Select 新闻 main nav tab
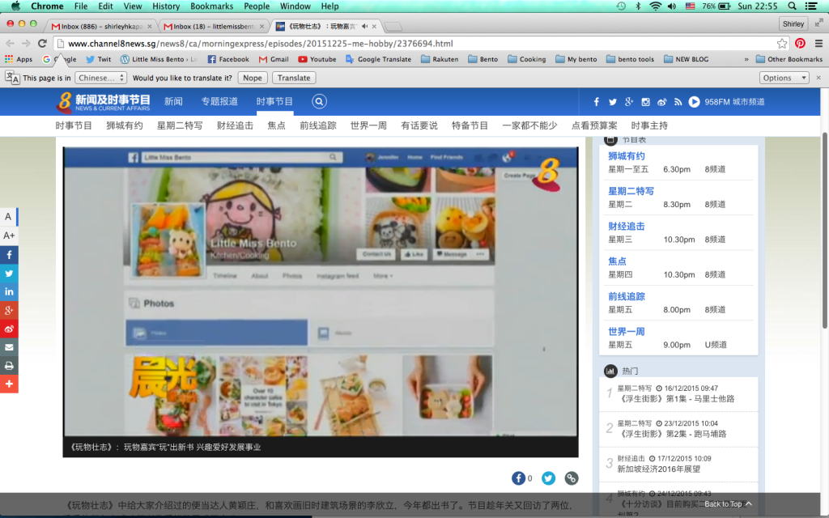 (173, 101)
